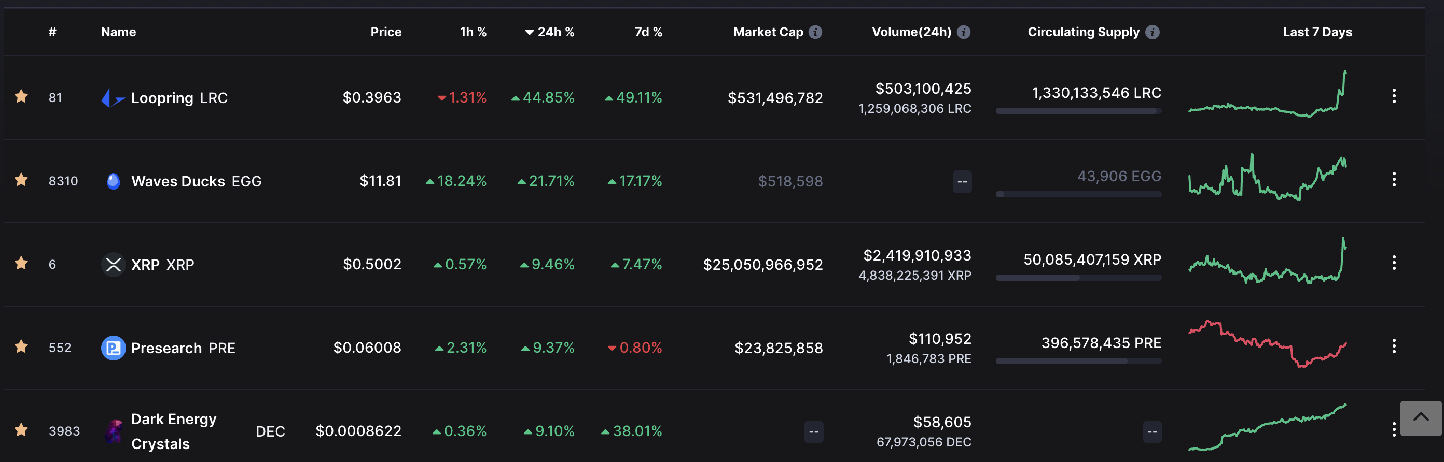This screenshot has width=1444, height=462.
Task: Click the XRP coin logo
Action: click(113, 264)
